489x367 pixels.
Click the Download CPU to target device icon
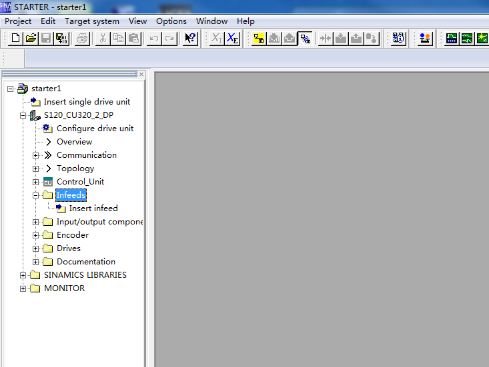coord(341,38)
